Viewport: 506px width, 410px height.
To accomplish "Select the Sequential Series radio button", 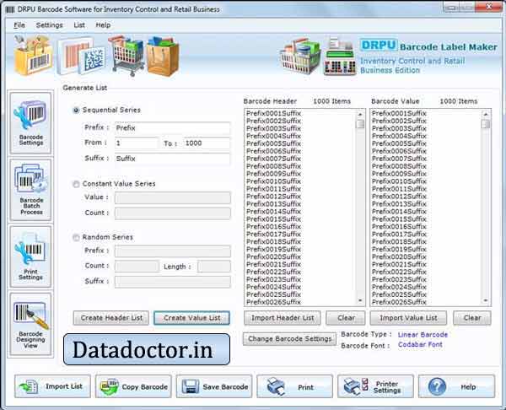I will [76, 111].
